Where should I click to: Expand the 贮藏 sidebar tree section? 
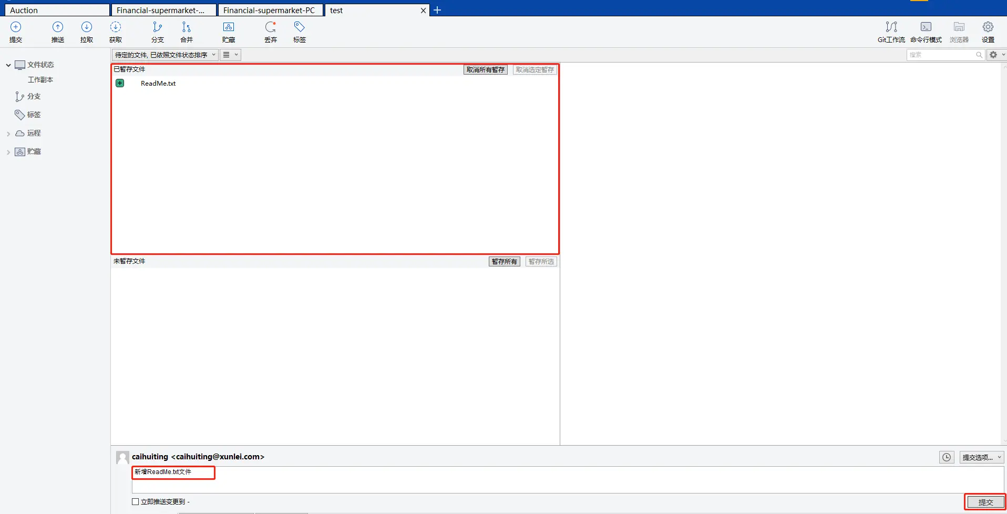pyautogui.click(x=8, y=152)
